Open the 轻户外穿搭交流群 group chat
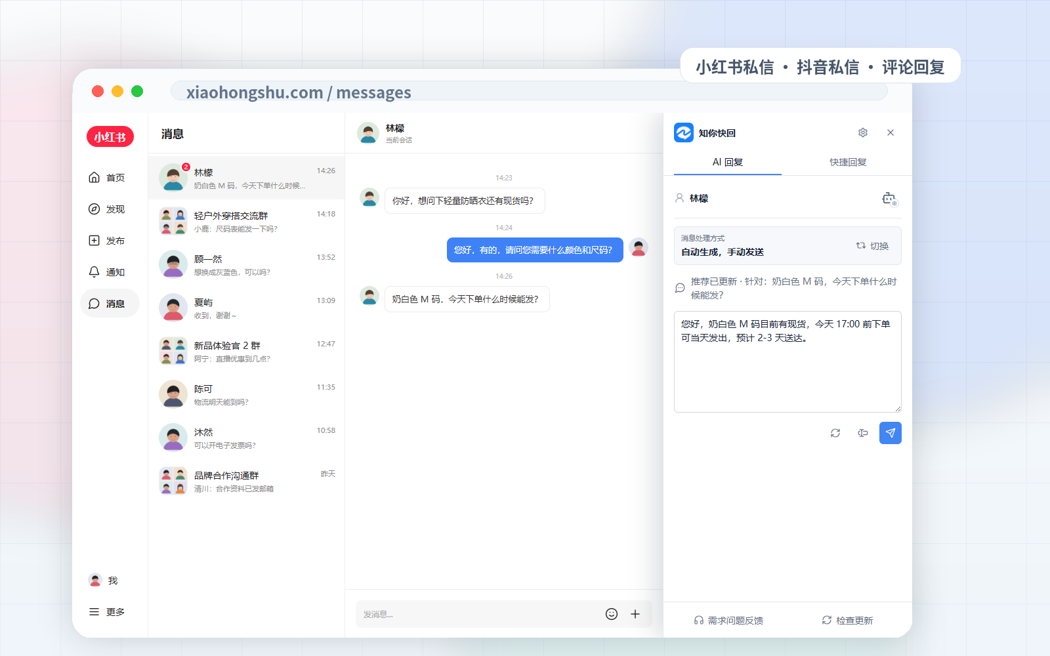 (x=246, y=221)
